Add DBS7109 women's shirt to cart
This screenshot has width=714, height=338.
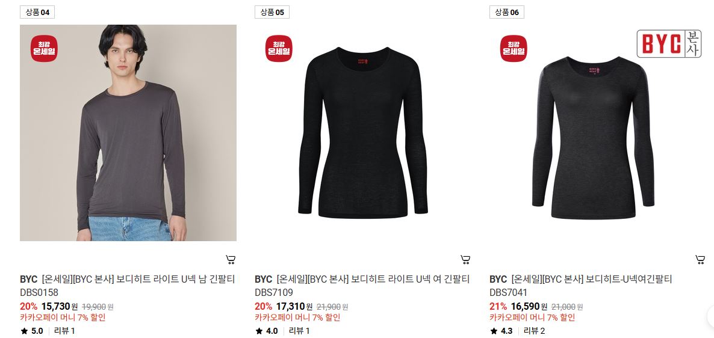coord(465,260)
